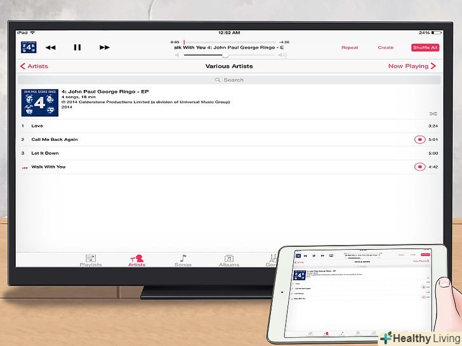Click the 3:24 duration of Love
This screenshot has width=462, height=346.
(x=433, y=126)
